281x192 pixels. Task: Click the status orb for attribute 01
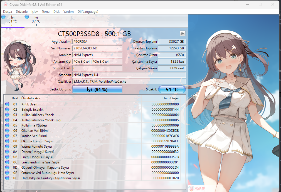(7, 104)
